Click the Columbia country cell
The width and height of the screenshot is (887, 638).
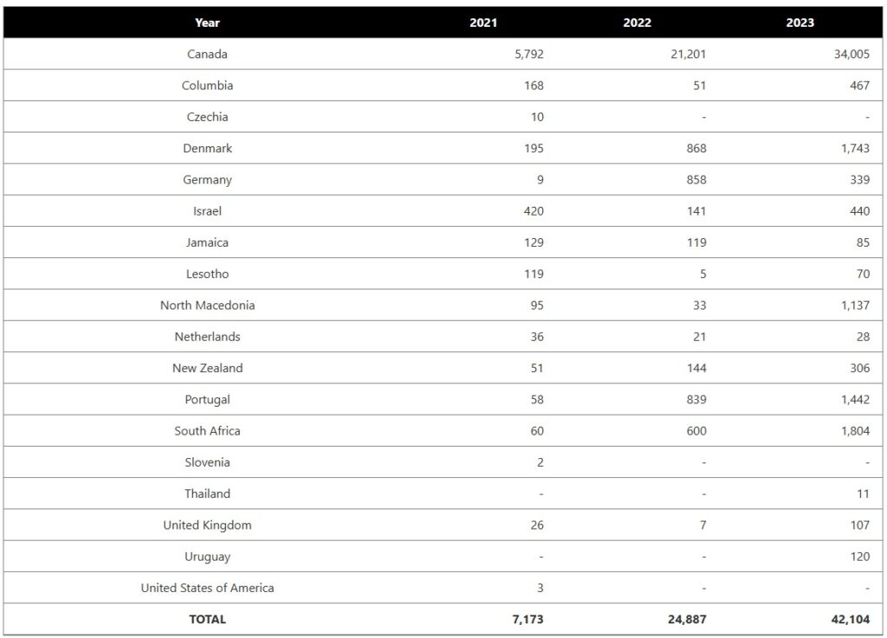point(207,86)
